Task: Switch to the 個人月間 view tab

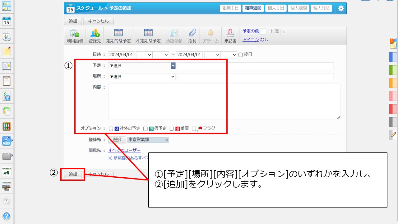Action: [321, 8]
